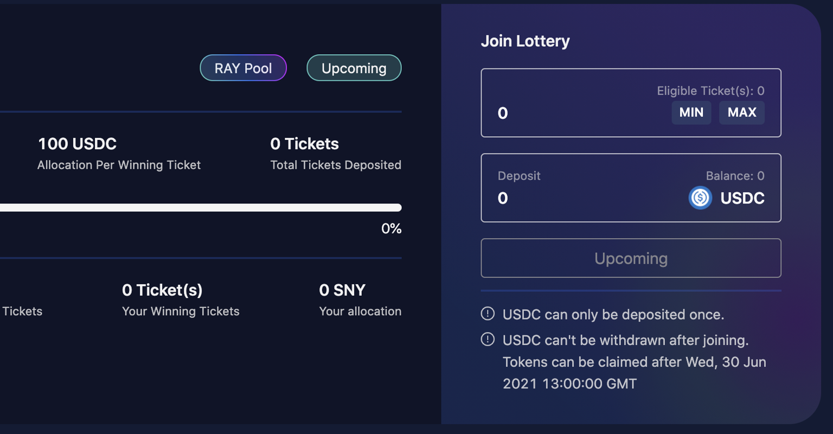
Task: Click the Balance: 0 text
Action: click(735, 176)
